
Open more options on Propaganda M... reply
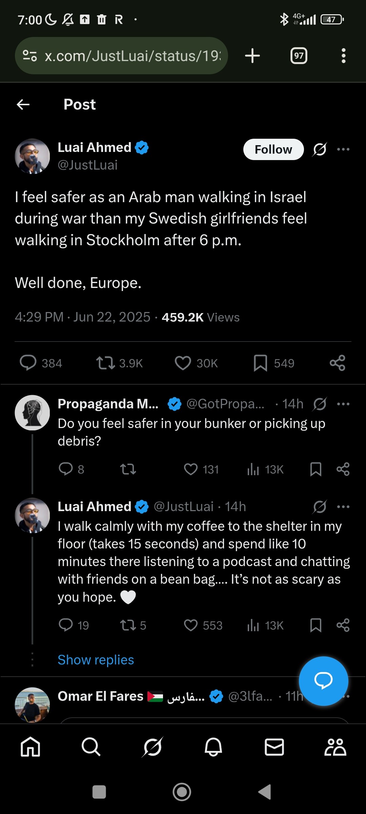[343, 404]
